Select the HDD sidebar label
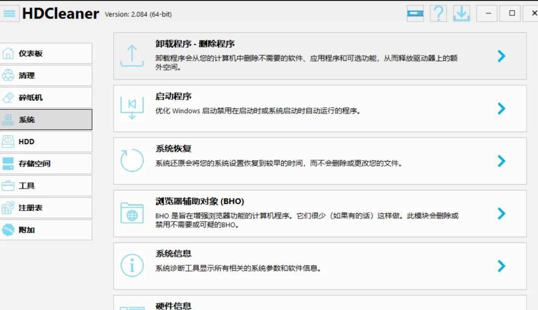 coord(26,141)
